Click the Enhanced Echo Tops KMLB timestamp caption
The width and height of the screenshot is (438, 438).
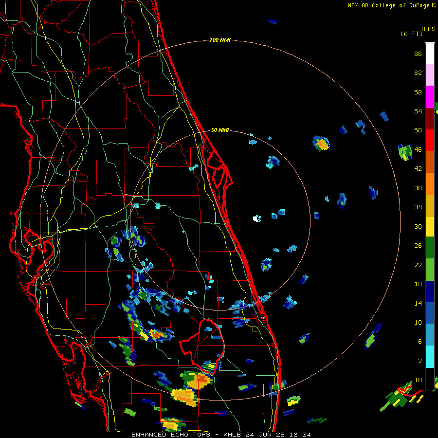(221, 435)
